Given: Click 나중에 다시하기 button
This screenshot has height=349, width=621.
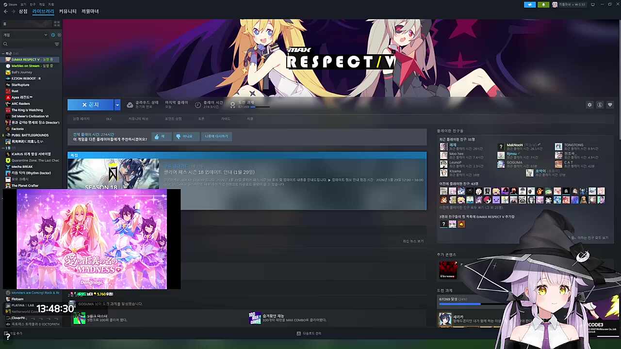Looking at the screenshot, I should click(216, 137).
